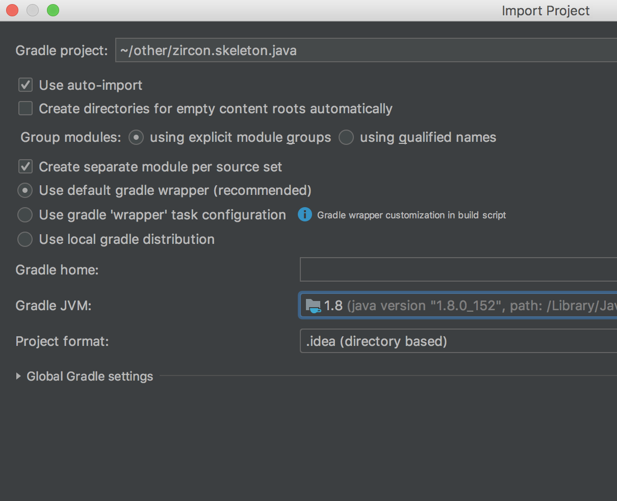Choose Use default gradle wrapper (recommended)
This screenshot has width=617, height=501.
click(x=25, y=190)
